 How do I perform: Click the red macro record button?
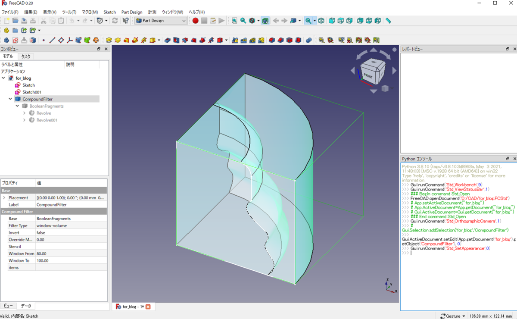(195, 20)
